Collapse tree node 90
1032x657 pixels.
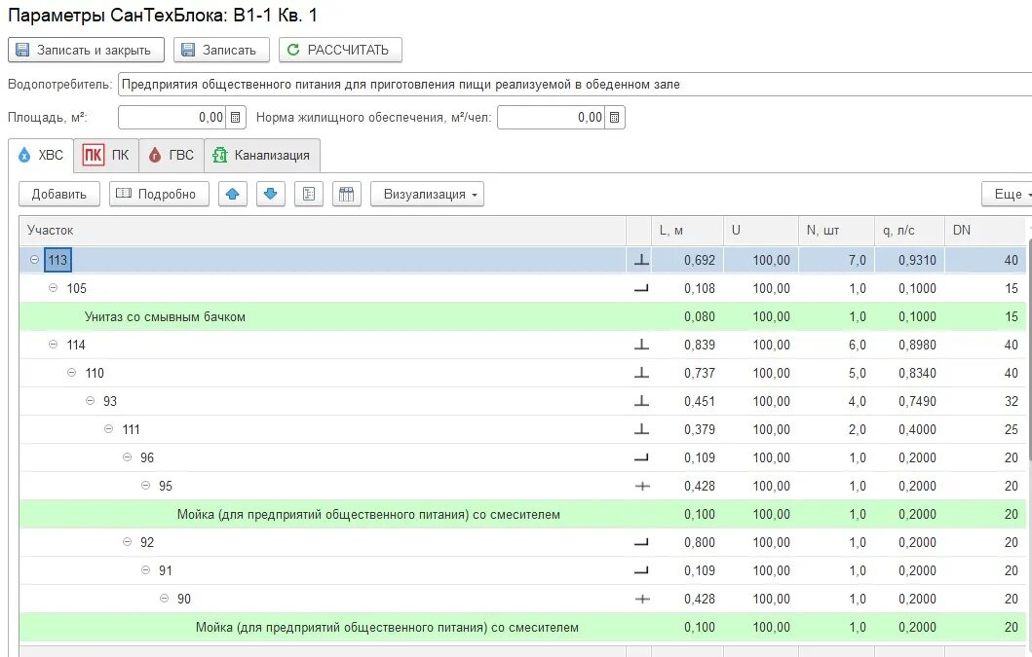coord(163,600)
